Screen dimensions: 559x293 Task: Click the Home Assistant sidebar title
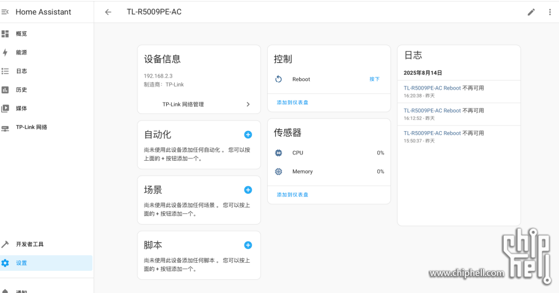[43, 12]
